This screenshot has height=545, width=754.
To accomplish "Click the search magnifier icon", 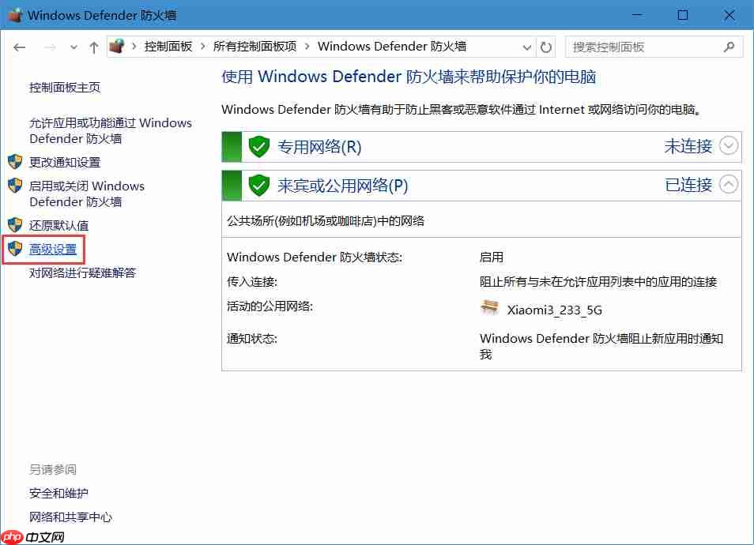I will point(729,47).
